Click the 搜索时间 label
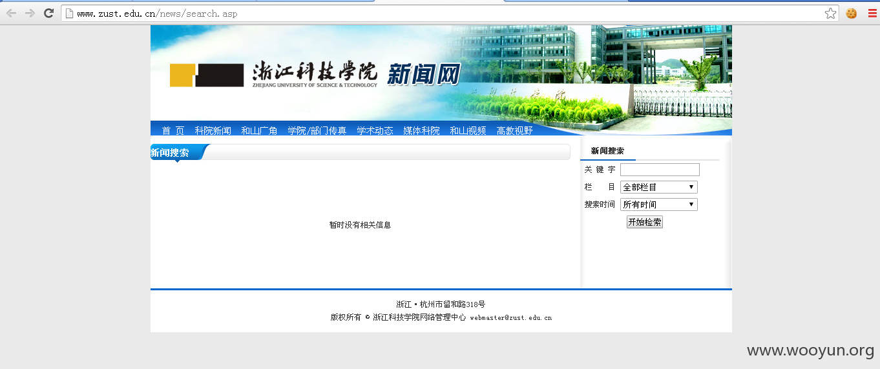The width and height of the screenshot is (880, 369). (x=600, y=204)
